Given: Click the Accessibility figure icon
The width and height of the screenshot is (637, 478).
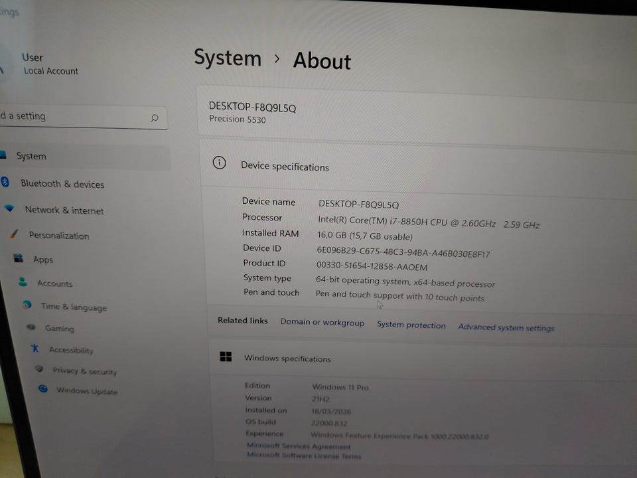Looking at the screenshot, I should (x=35, y=348).
